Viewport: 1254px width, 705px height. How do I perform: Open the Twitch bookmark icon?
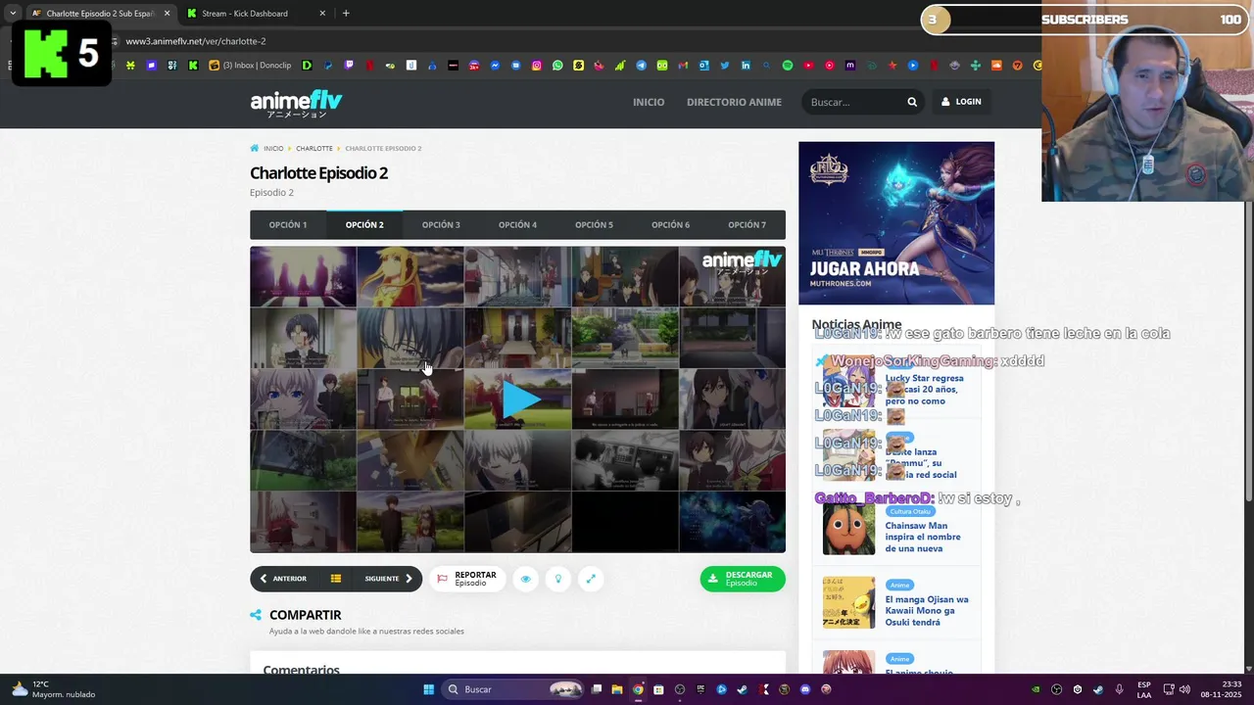tap(348, 66)
